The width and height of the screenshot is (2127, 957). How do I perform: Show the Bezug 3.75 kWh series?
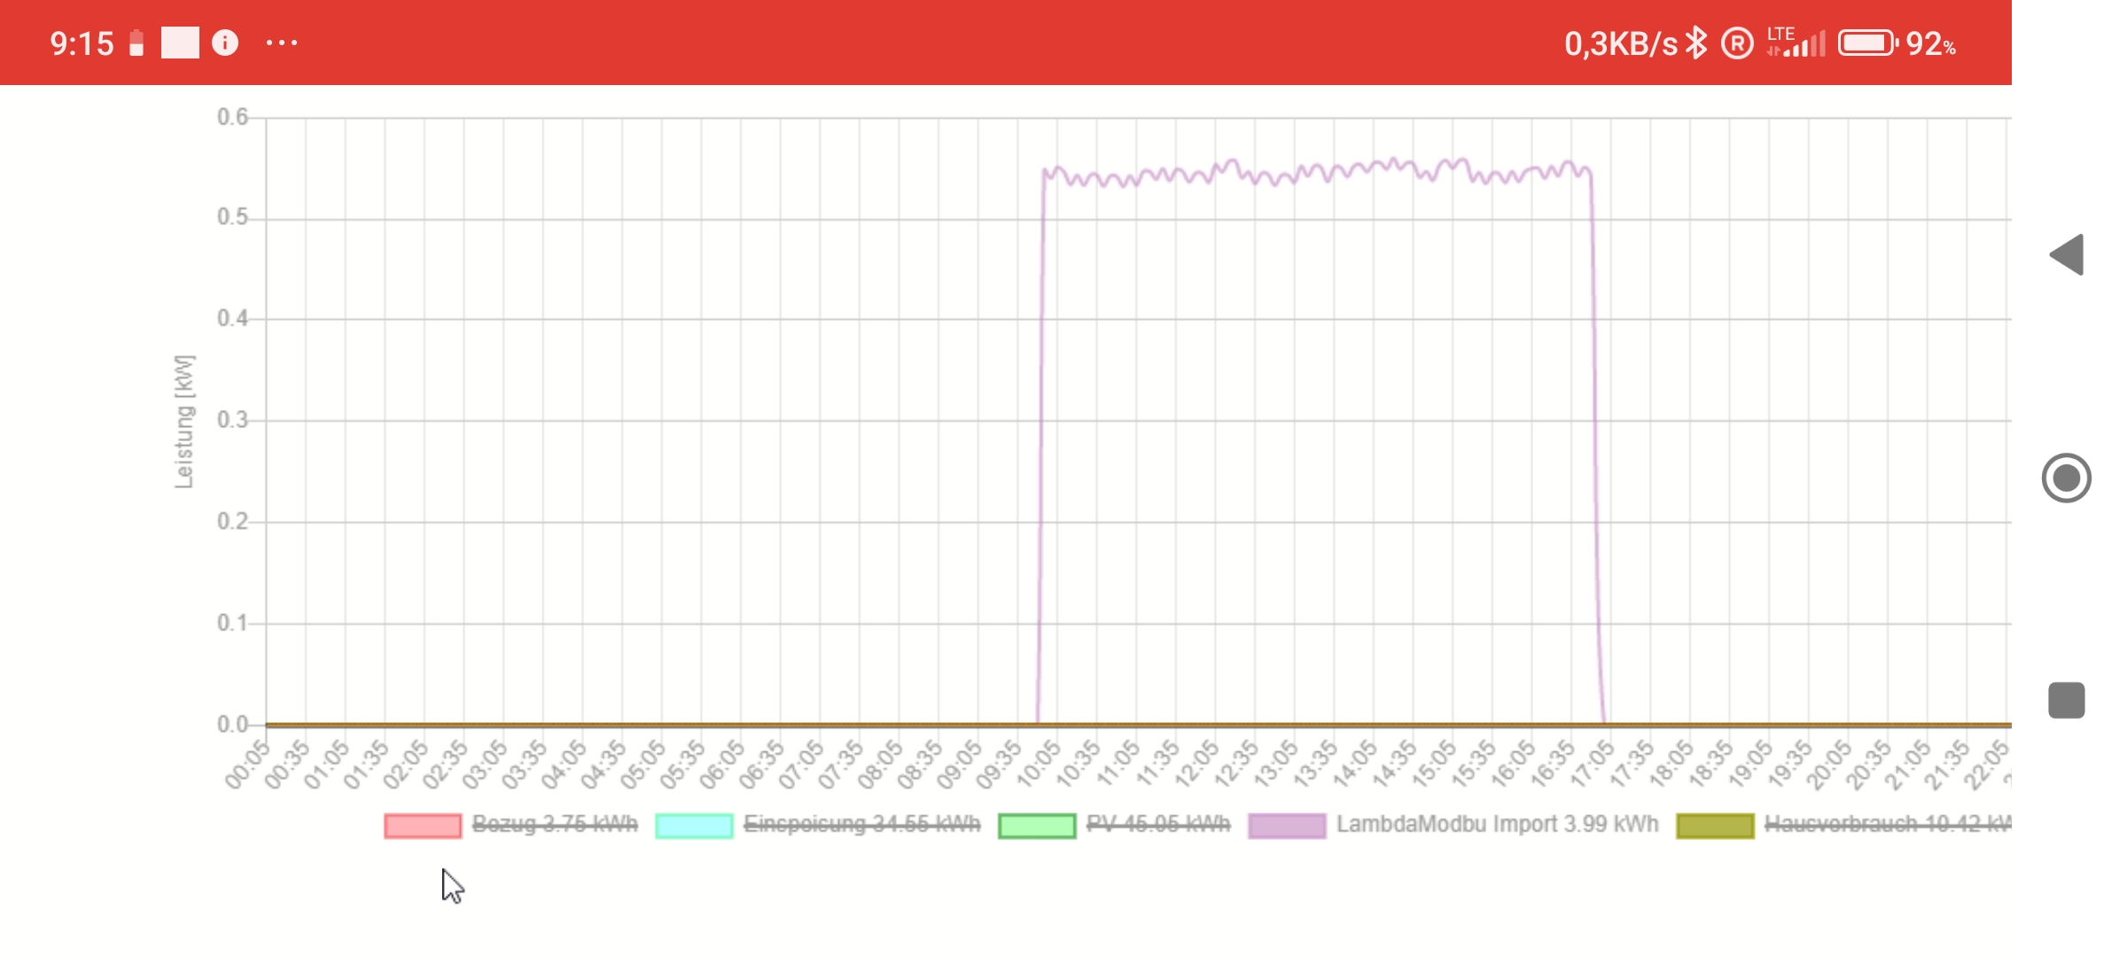[x=554, y=824]
